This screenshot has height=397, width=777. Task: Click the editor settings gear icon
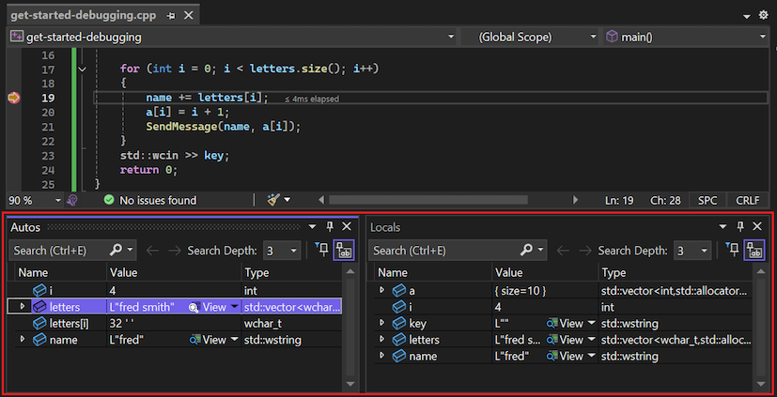tap(763, 16)
